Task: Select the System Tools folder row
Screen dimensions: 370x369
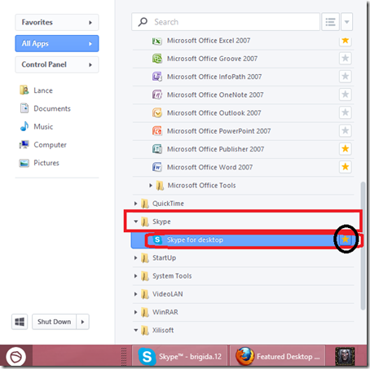Action: coord(243,276)
